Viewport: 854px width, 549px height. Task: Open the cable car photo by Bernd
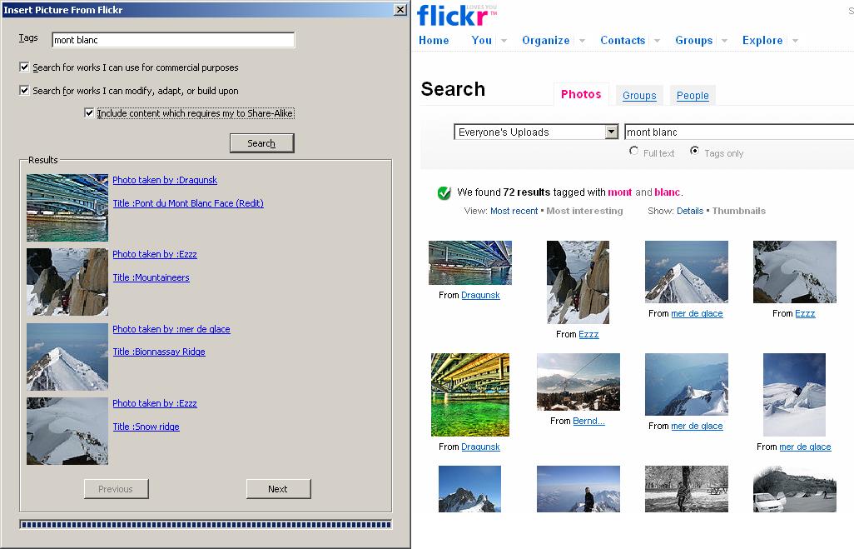[x=578, y=382]
